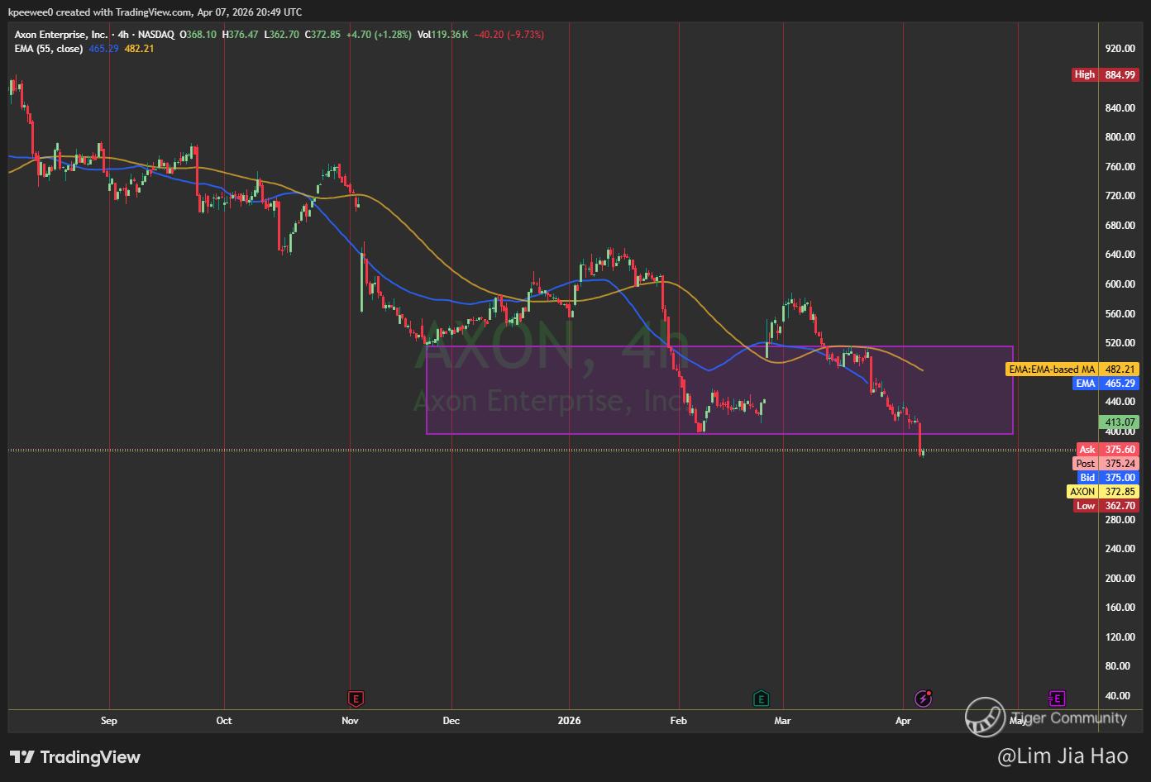This screenshot has height=782, width=1151.
Task: Click the 'Axon Enterprise, Inc.' symbol title
Action: [61, 35]
